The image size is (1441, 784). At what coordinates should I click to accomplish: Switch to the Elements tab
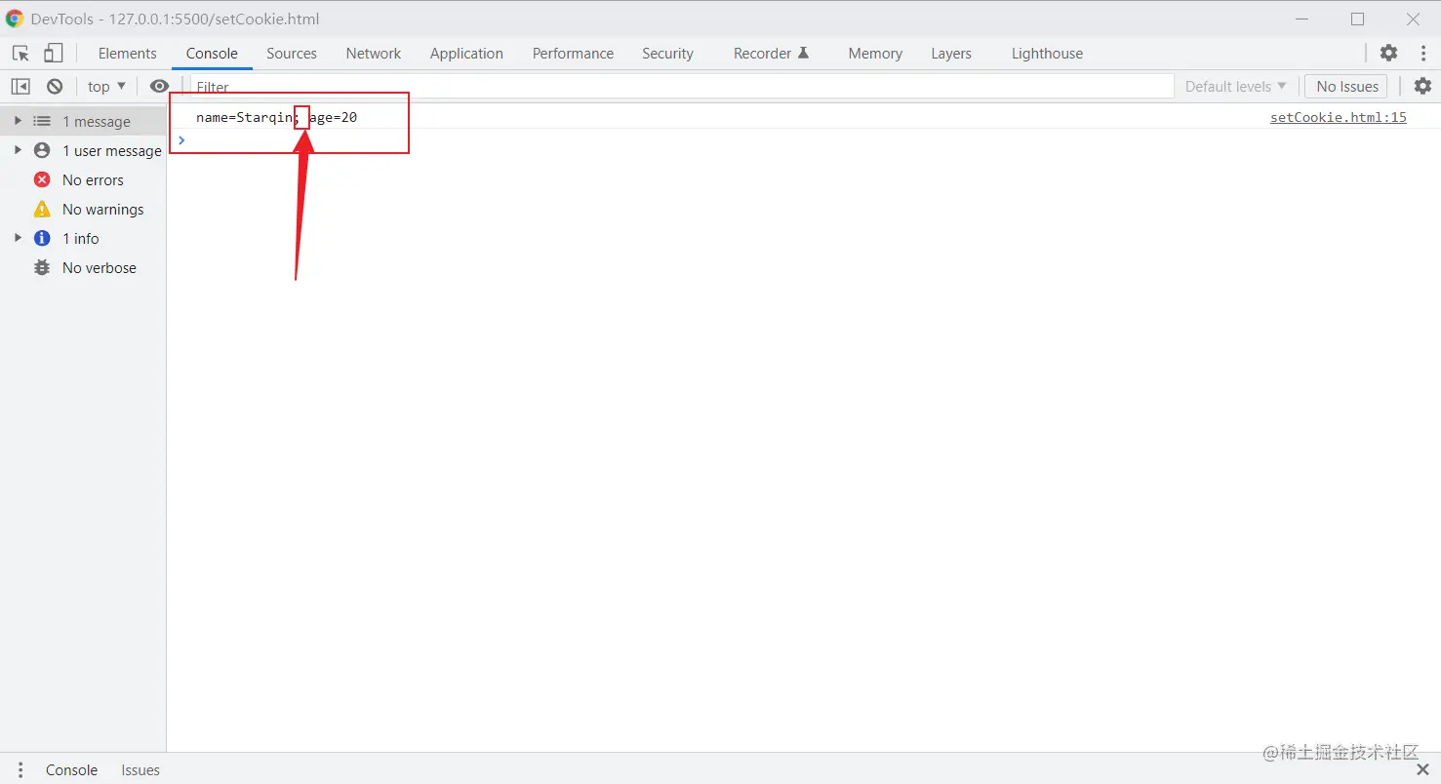pos(127,53)
